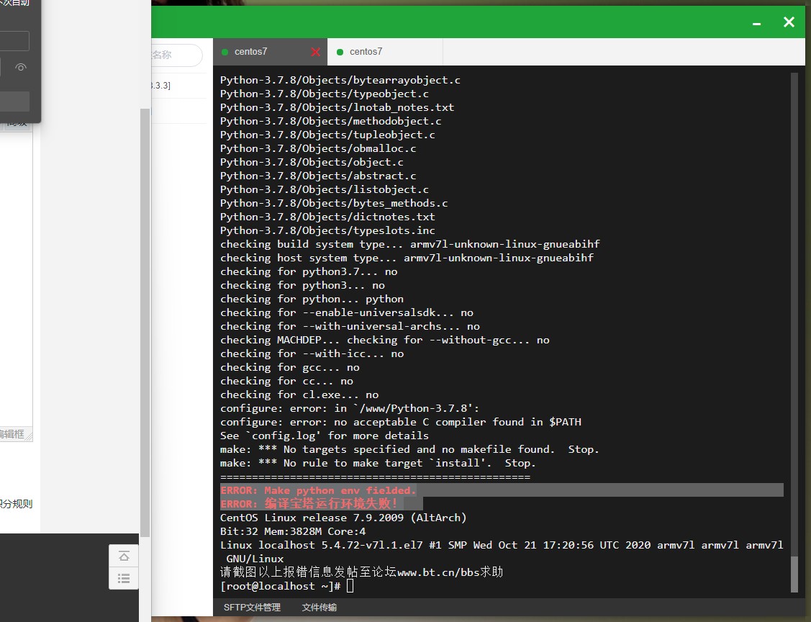Focus the server name search field

click(x=176, y=55)
